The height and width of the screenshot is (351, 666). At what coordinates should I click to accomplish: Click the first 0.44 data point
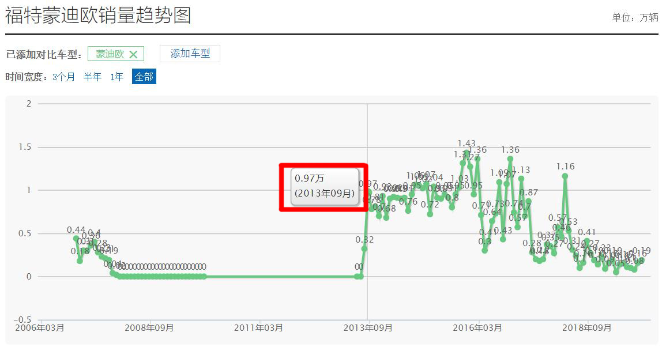click(x=76, y=239)
